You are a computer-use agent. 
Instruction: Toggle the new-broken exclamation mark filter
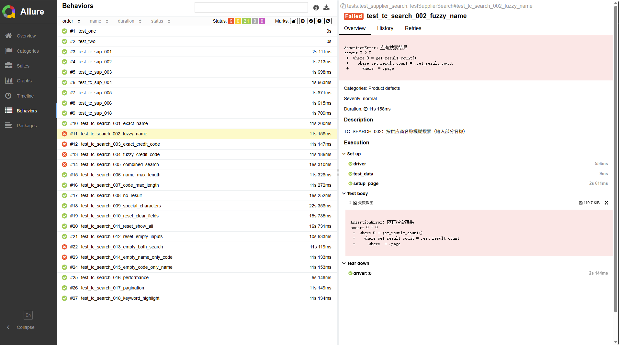point(320,21)
